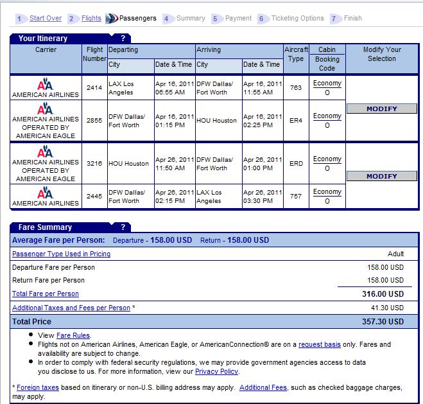Image resolution: width=423 pixels, height=404 pixels.
Task: Modify the Apr 26 return flights
Action: (382, 176)
